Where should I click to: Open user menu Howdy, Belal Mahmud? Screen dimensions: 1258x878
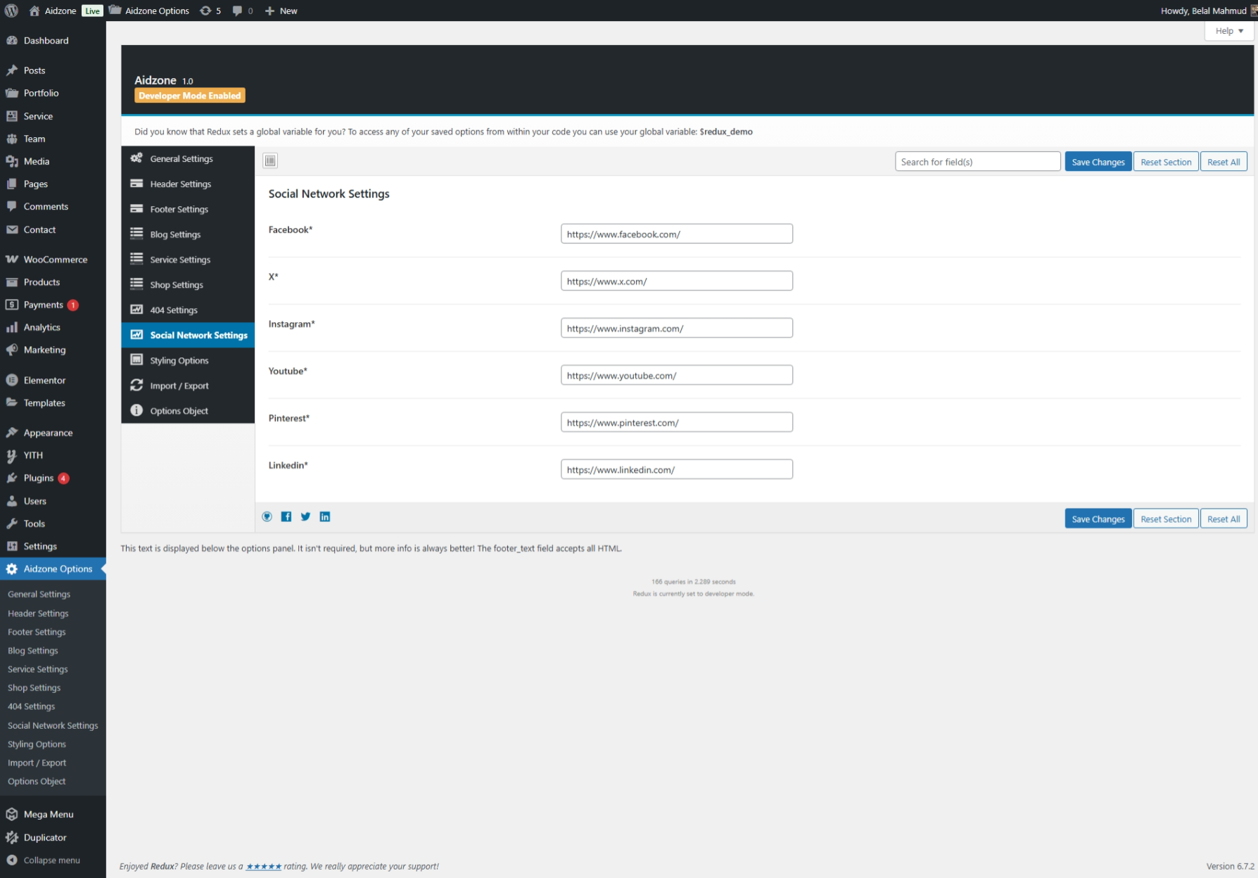point(1205,11)
